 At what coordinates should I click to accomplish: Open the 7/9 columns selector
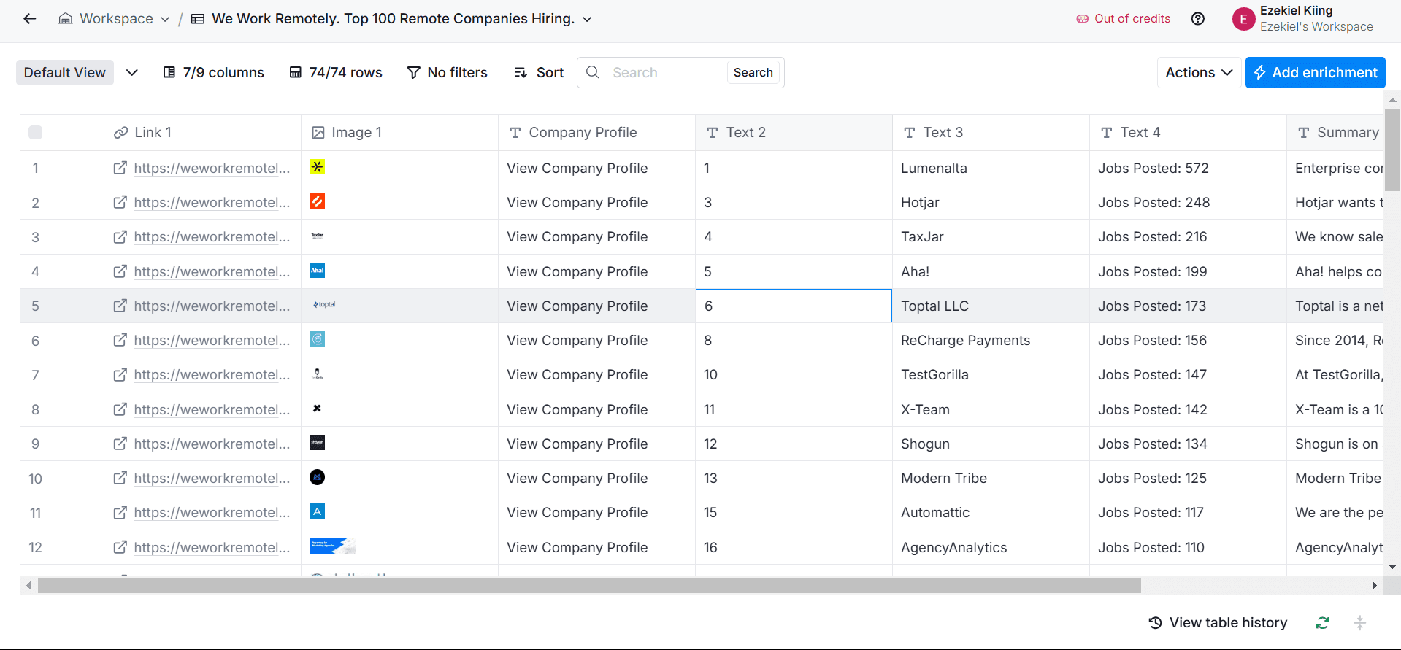point(213,72)
